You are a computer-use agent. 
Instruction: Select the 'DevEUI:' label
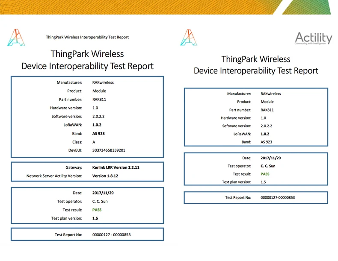[x=75, y=150]
